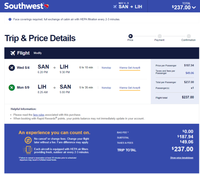This screenshot has height=174, width=200.
Task: Open Nonstop details for SAN to LIH
Action: pyautogui.click(x=106, y=68)
